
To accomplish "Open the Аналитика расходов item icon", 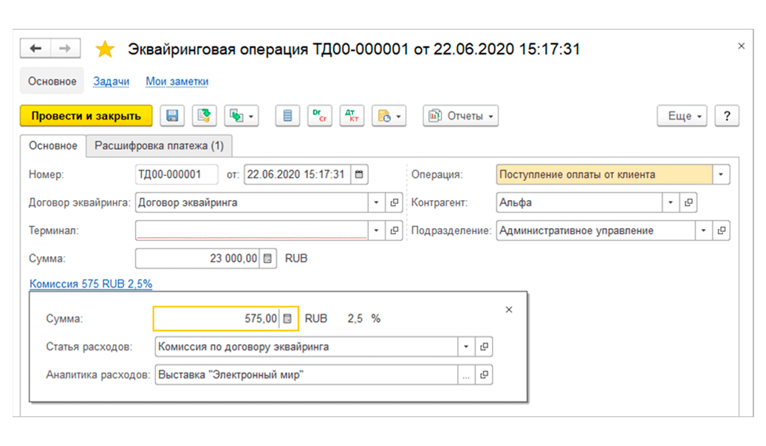I will pos(484,374).
